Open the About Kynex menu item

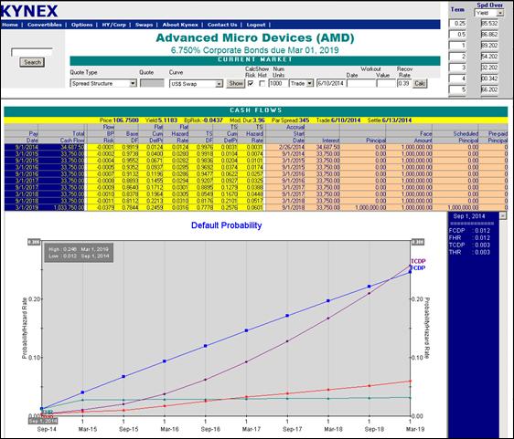coord(180,25)
